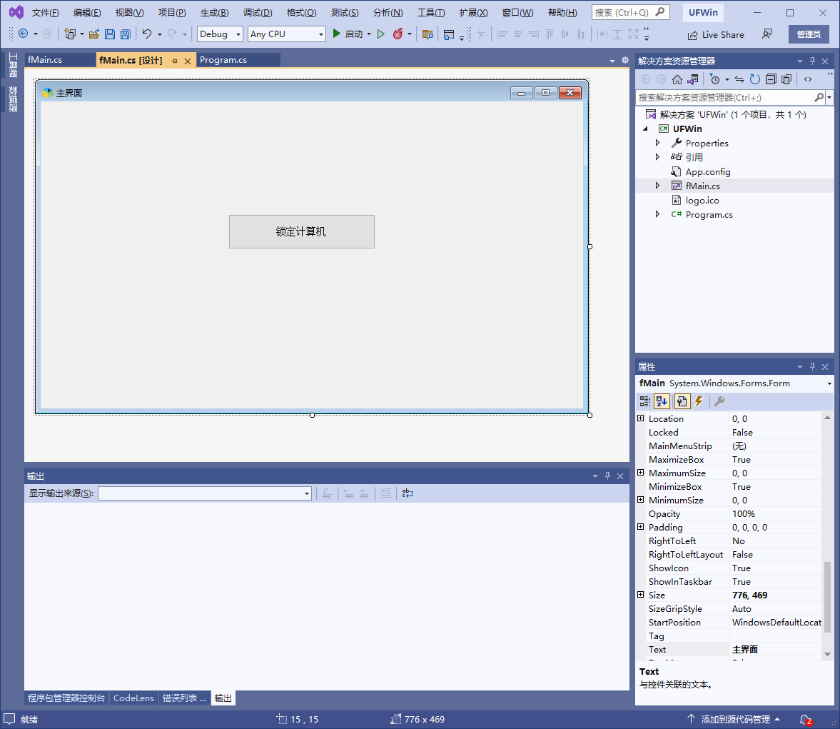Click the Hot Reload flame icon
The width and height of the screenshot is (840, 729).
[398, 34]
